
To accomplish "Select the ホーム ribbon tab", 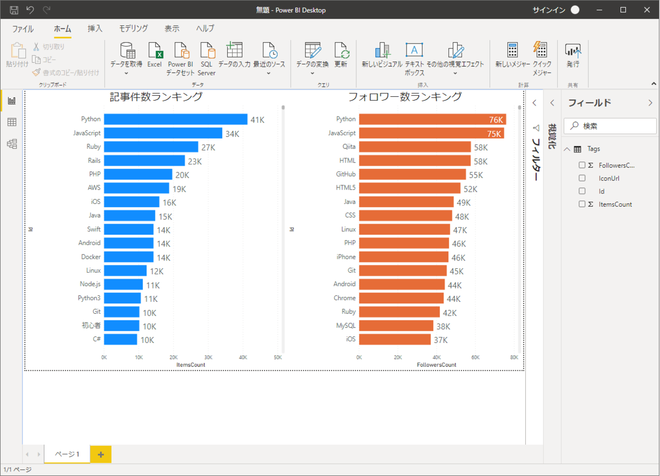I will pos(62,29).
